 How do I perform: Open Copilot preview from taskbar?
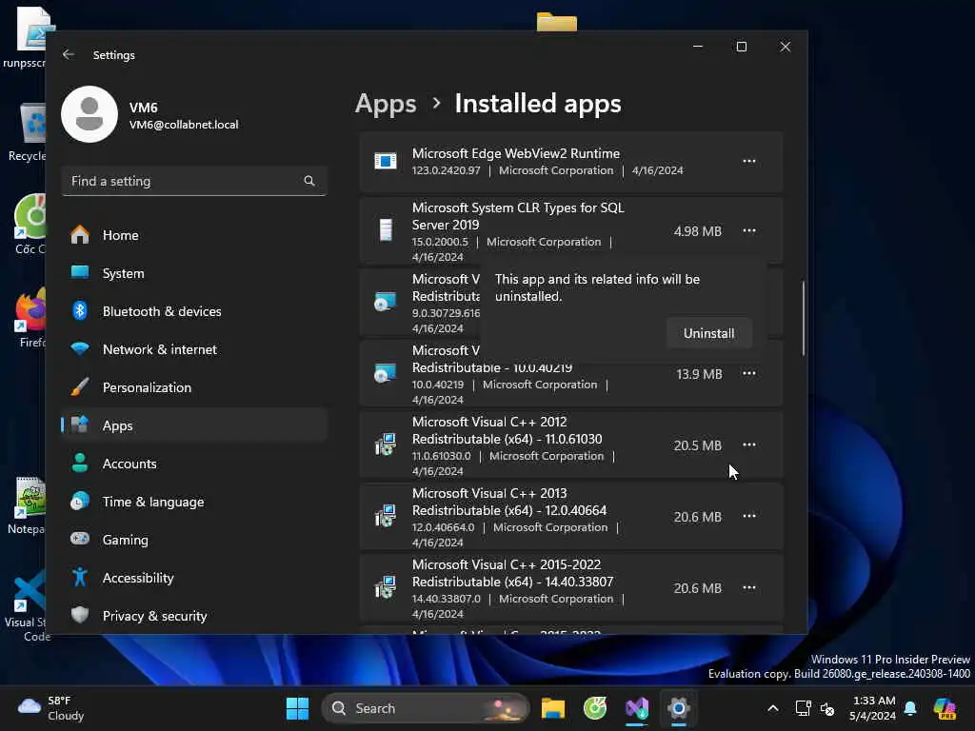945,708
